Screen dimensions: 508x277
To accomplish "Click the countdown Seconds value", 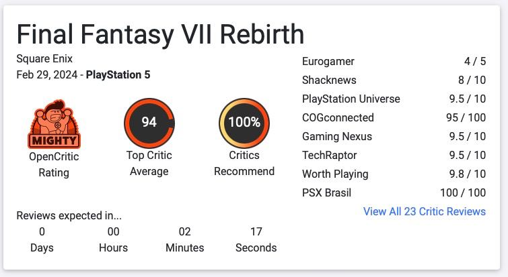I will [x=256, y=232].
